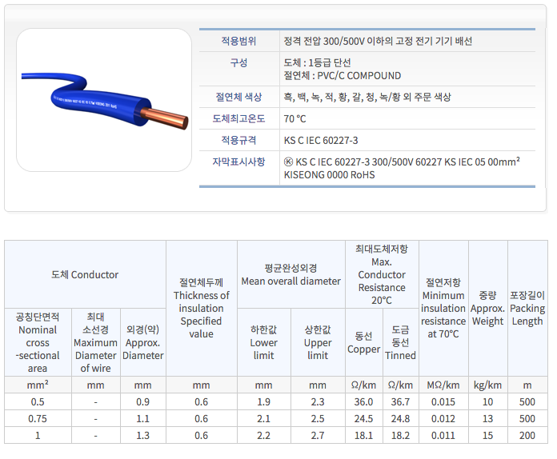This screenshot has width=557, height=459.
Task: Select the 24.8 tinned resistance cell
Action: point(400,418)
